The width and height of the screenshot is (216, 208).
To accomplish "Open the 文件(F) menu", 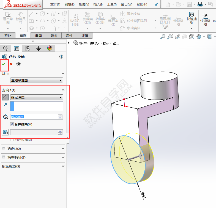I will [x=55, y=4].
